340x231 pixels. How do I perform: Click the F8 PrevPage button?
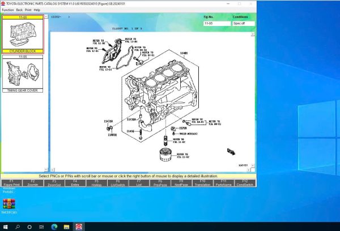click(x=160, y=183)
